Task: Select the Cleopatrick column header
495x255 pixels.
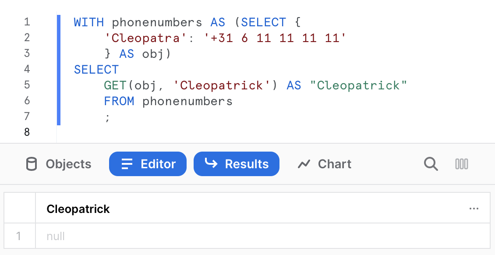Action: 78,209
